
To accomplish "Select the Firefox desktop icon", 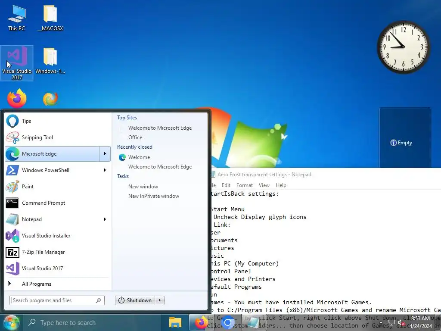I will coord(17,99).
